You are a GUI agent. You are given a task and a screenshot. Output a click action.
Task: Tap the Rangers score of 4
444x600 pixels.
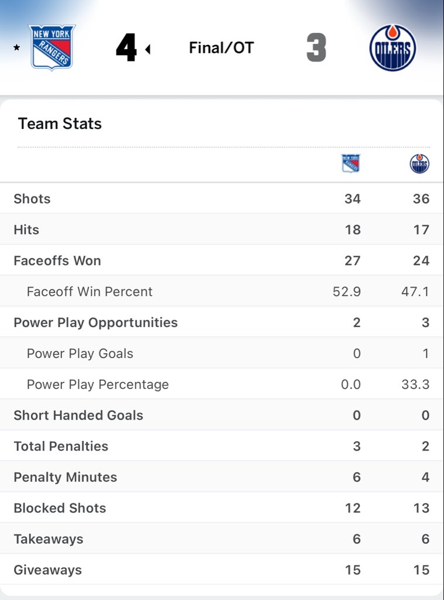coord(126,48)
